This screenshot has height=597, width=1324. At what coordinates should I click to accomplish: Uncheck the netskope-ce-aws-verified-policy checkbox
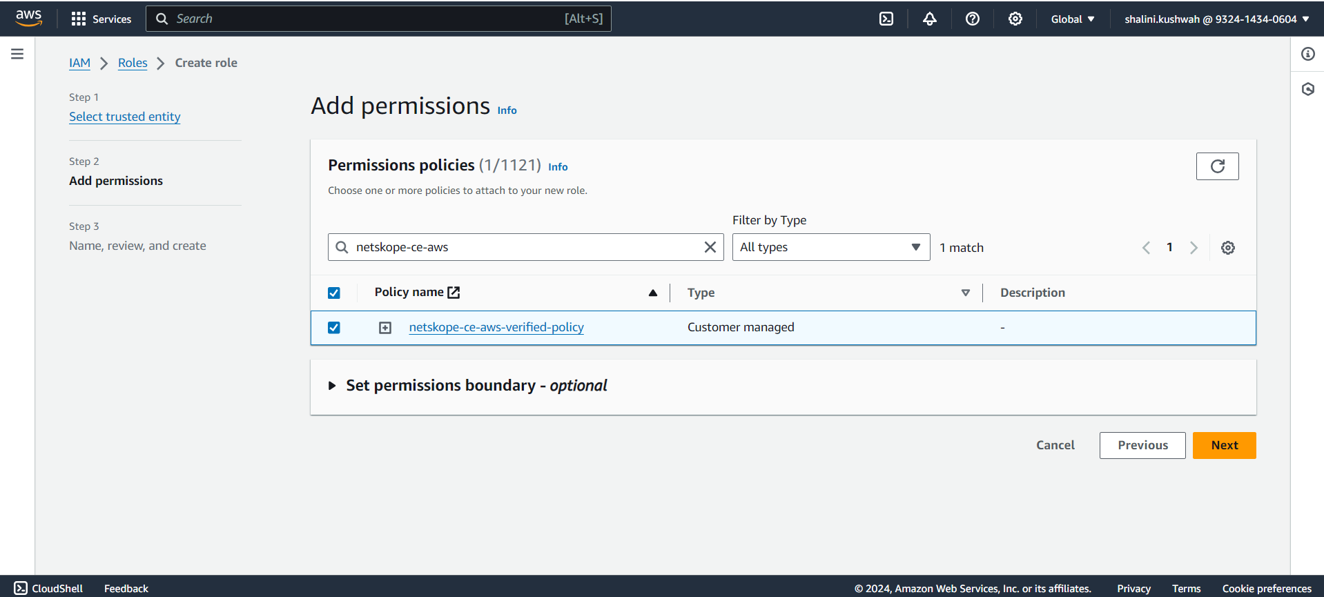point(334,327)
